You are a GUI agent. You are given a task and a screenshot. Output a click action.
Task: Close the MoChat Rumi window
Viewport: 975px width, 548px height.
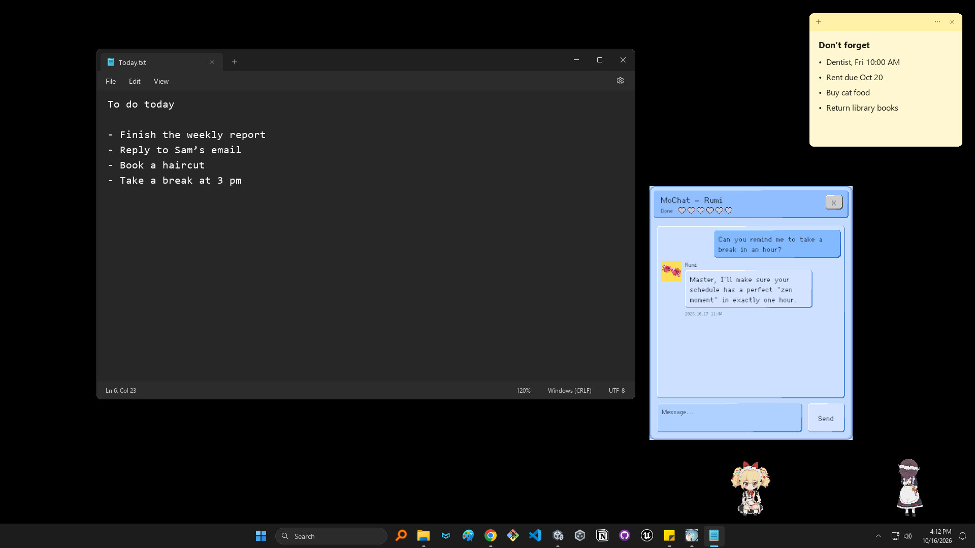tap(834, 202)
